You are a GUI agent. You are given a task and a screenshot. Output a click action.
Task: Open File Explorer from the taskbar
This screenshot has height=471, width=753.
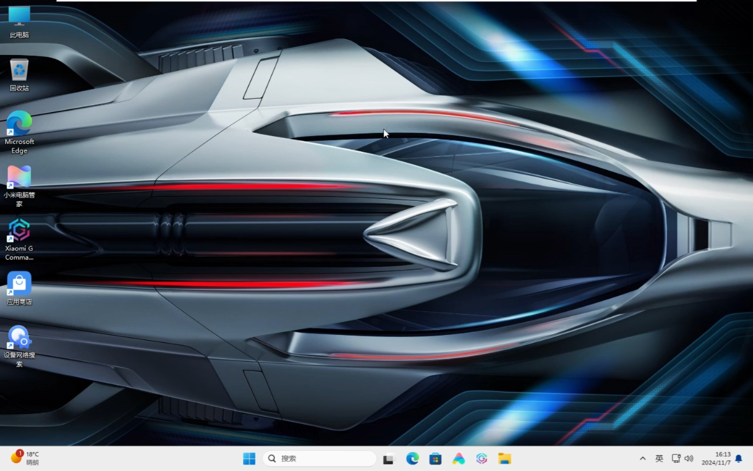coord(505,459)
